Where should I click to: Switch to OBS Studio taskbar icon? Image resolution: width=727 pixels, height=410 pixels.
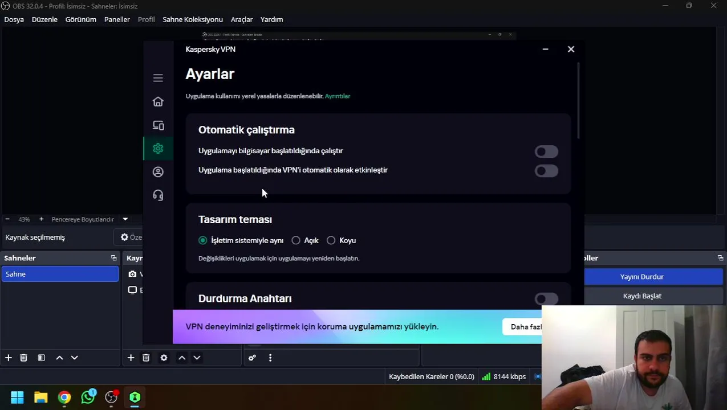coord(111,397)
